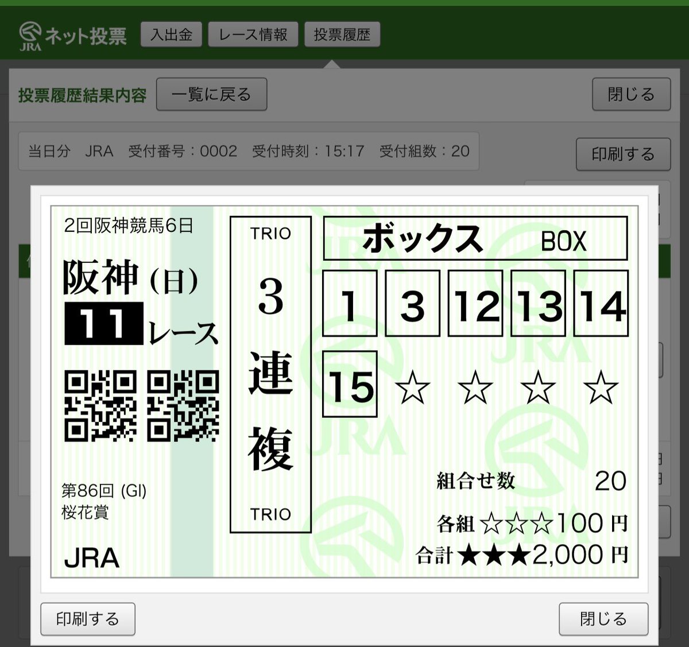Click the ボックス BOX label
This screenshot has height=647, width=689.
point(475,238)
